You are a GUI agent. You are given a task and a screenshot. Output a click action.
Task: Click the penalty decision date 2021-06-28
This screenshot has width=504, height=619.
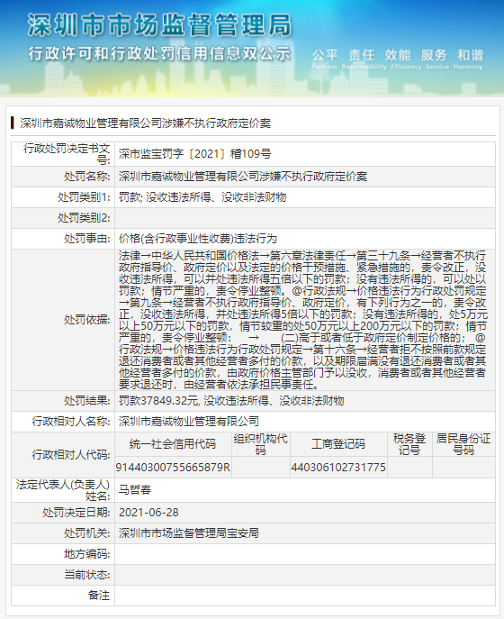point(148,513)
